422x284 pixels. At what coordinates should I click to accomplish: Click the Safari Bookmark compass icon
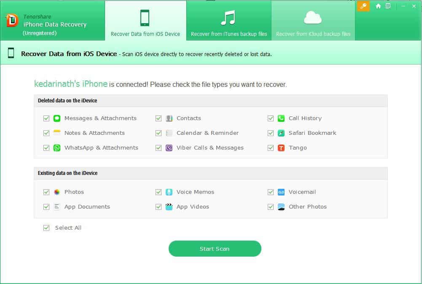coord(281,133)
